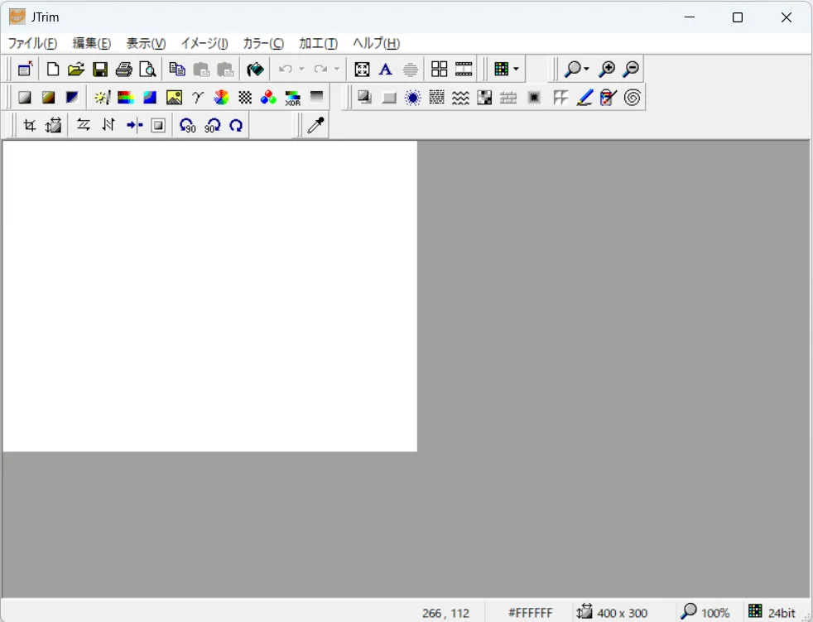Expand the magnifier zoom level dropdown

(x=587, y=70)
